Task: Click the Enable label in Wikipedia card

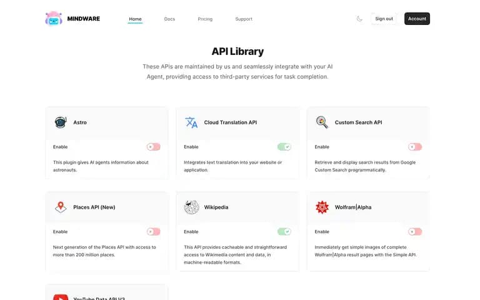Action: (191, 232)
